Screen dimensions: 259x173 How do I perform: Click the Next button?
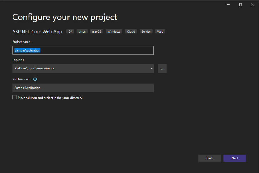235,158
